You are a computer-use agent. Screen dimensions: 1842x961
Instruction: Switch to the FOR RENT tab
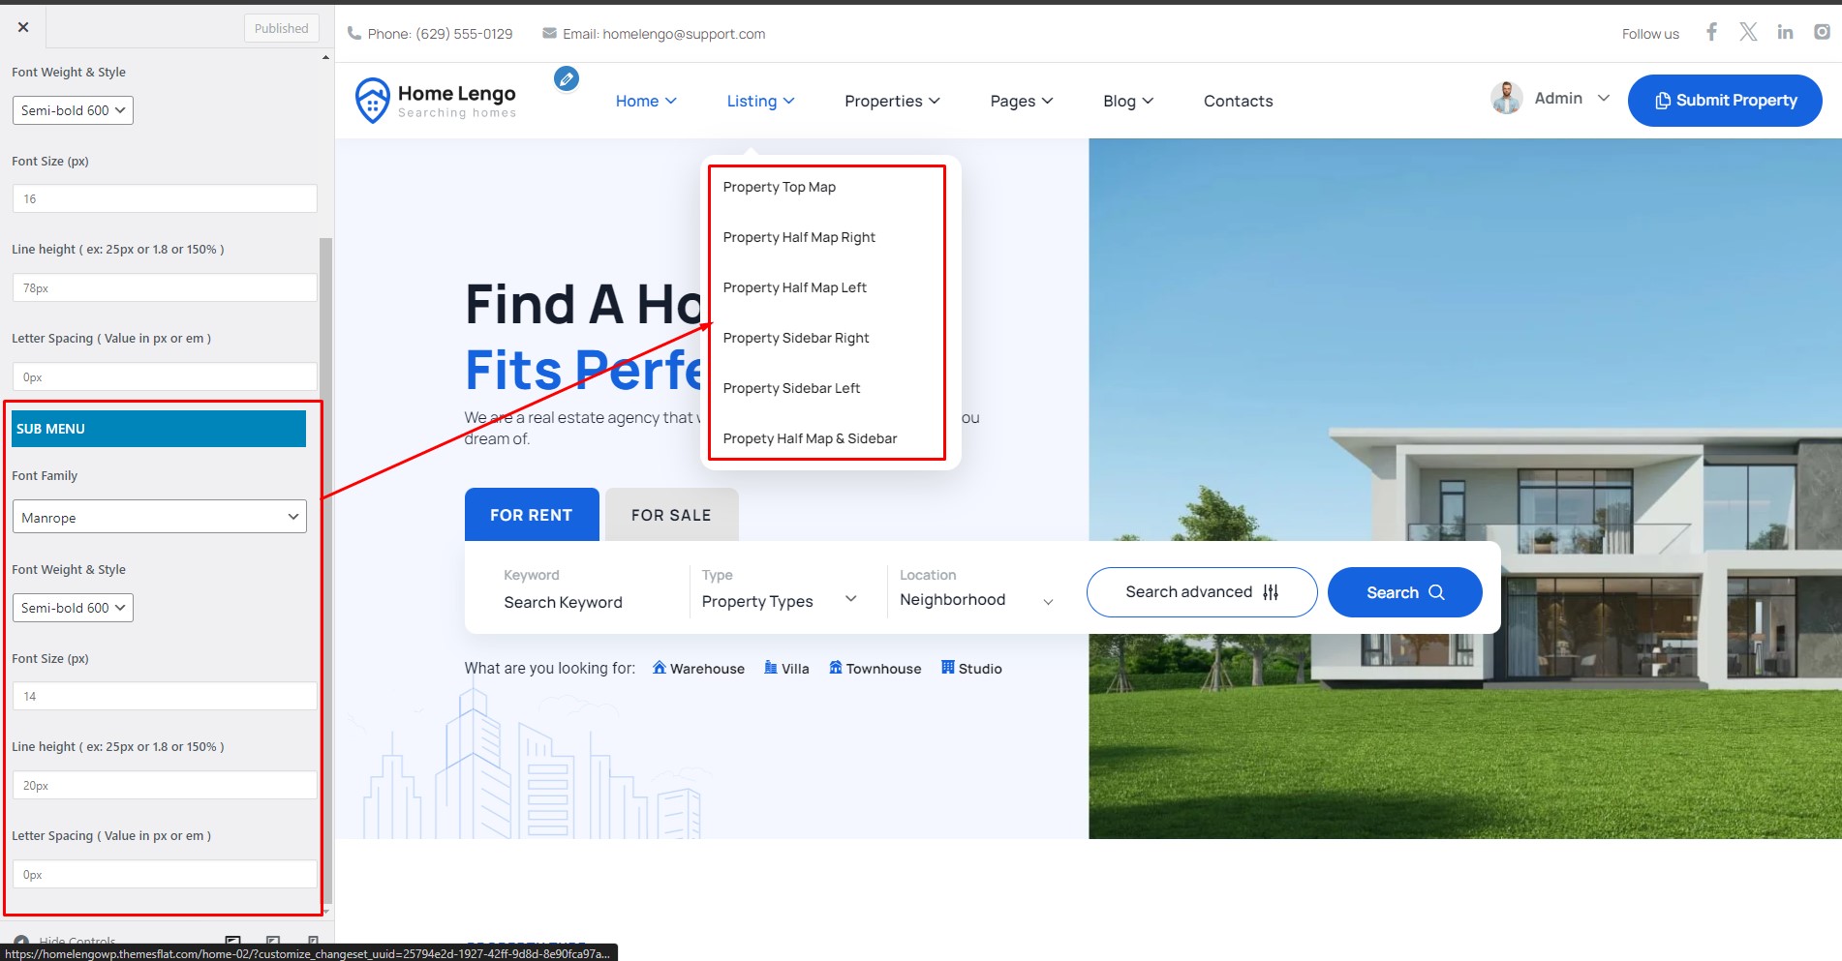point(532,515)
